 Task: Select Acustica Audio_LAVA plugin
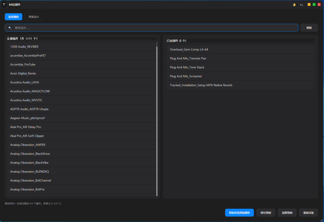click(82, 82)
